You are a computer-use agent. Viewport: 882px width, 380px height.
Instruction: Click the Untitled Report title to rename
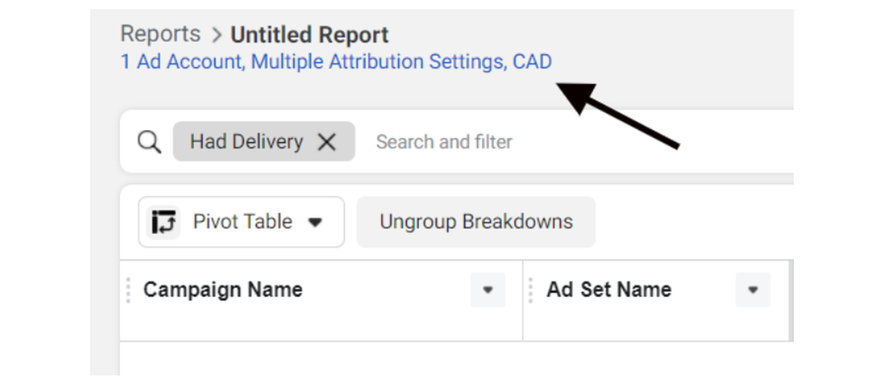click(310, 35)
